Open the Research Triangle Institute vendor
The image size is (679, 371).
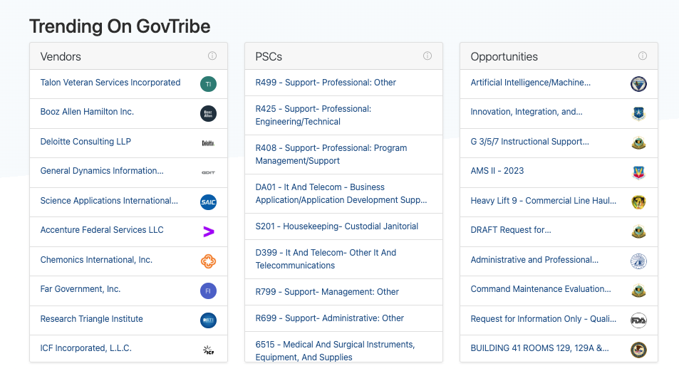[91, 319]
